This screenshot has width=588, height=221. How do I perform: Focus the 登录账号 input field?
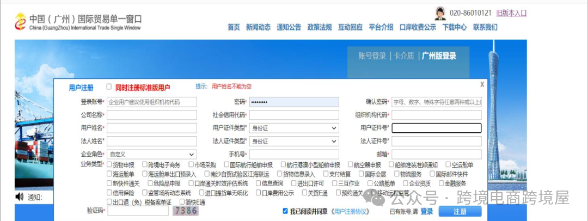coord(151,102)
